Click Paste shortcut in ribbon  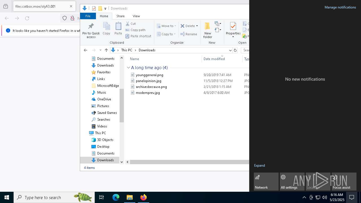coord(138,36)
